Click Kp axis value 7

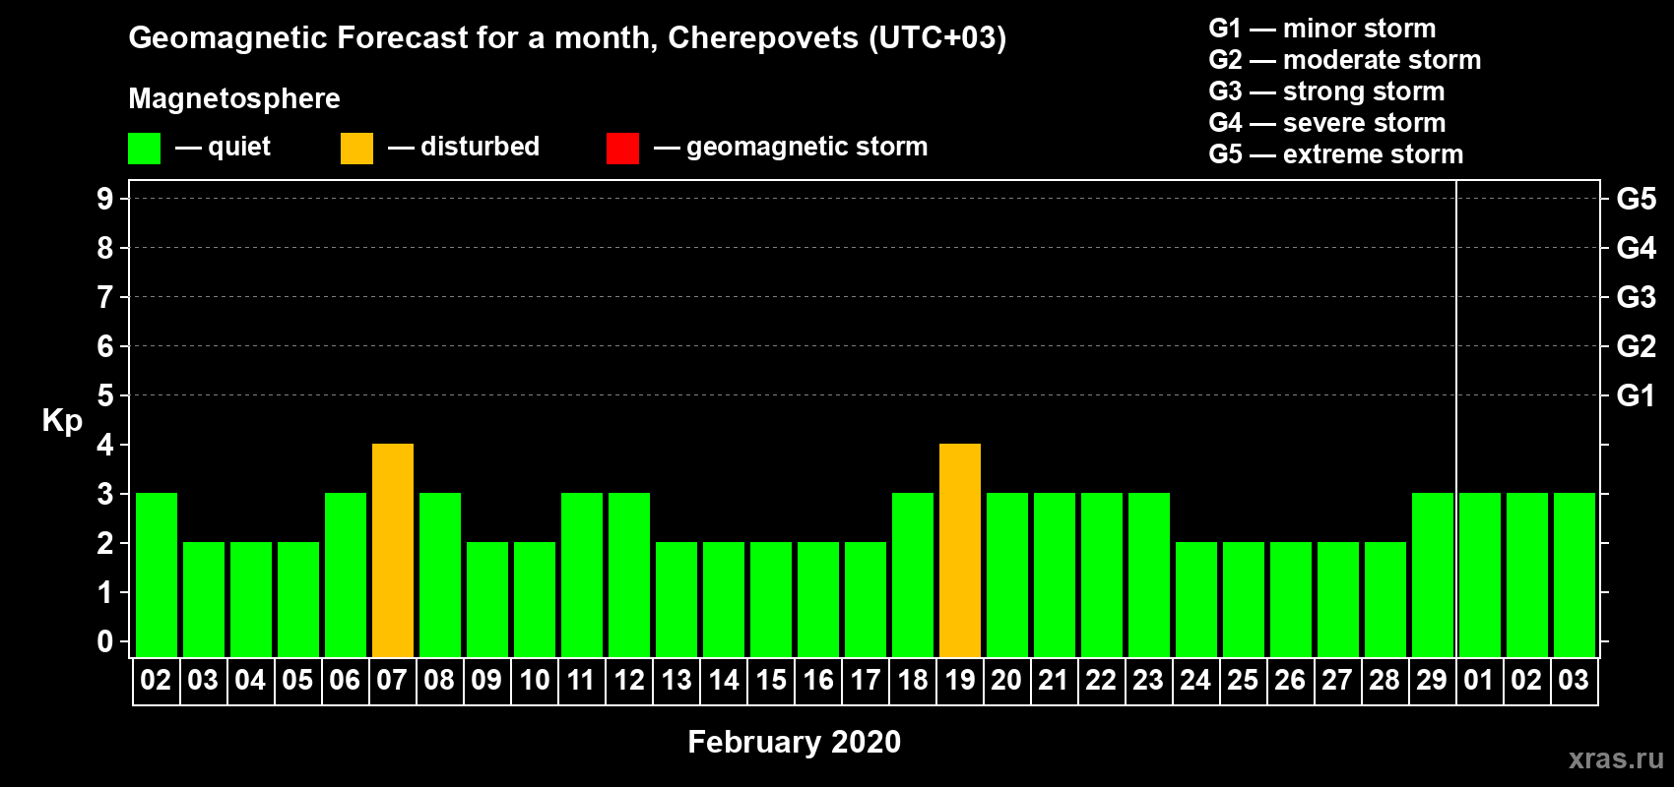click(x=105, y=297)
